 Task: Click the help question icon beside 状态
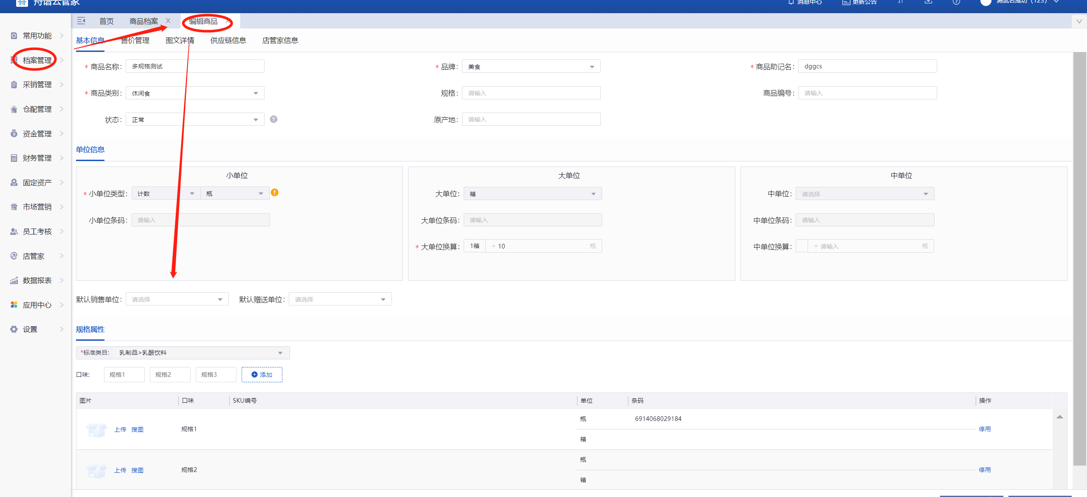tap(273, 119)
